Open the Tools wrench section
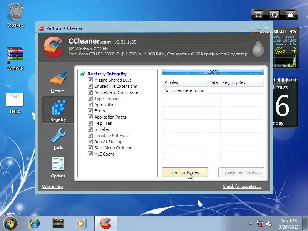308x231 pixels. pos(58,139)
